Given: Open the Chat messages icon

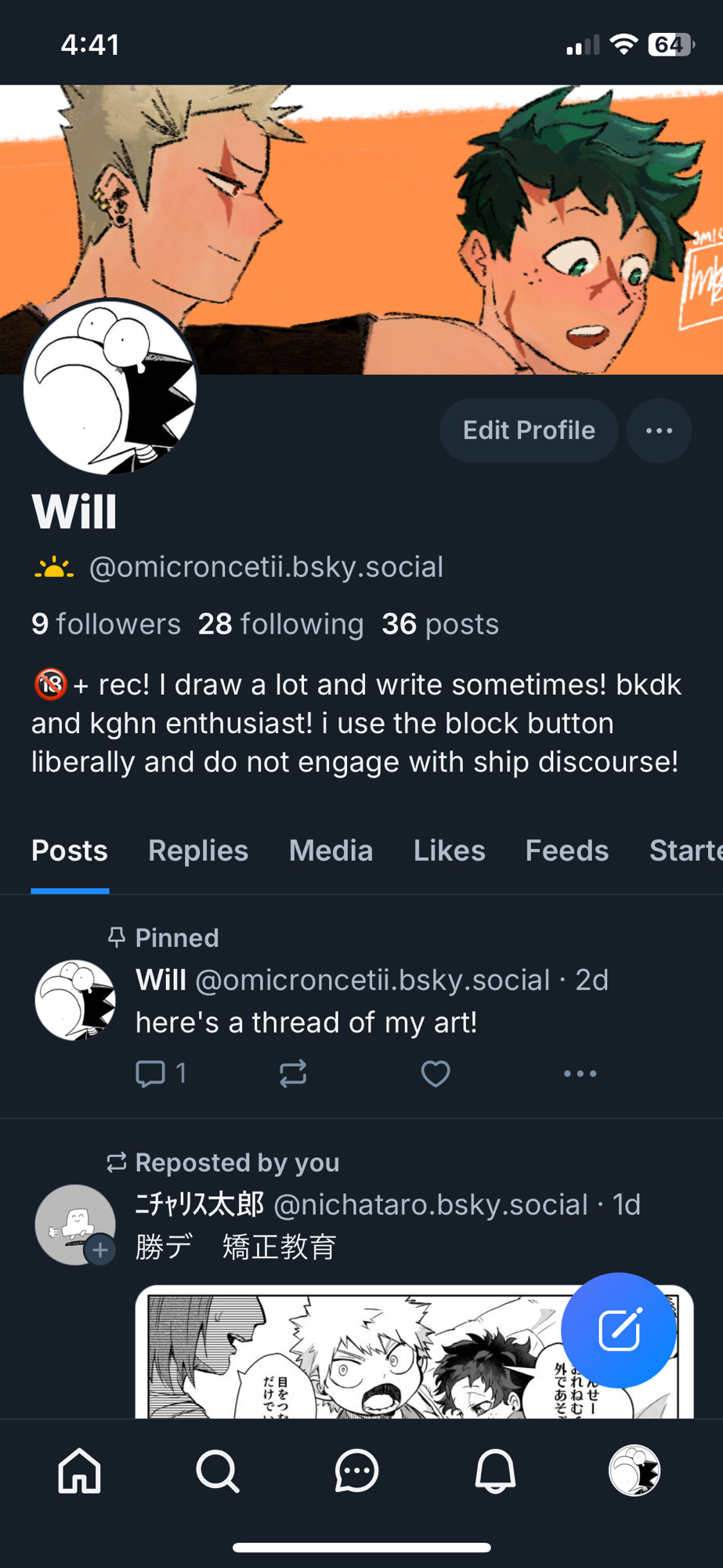Looking at the screenshot, I should pyautogui.click(x=356, y=1470).
